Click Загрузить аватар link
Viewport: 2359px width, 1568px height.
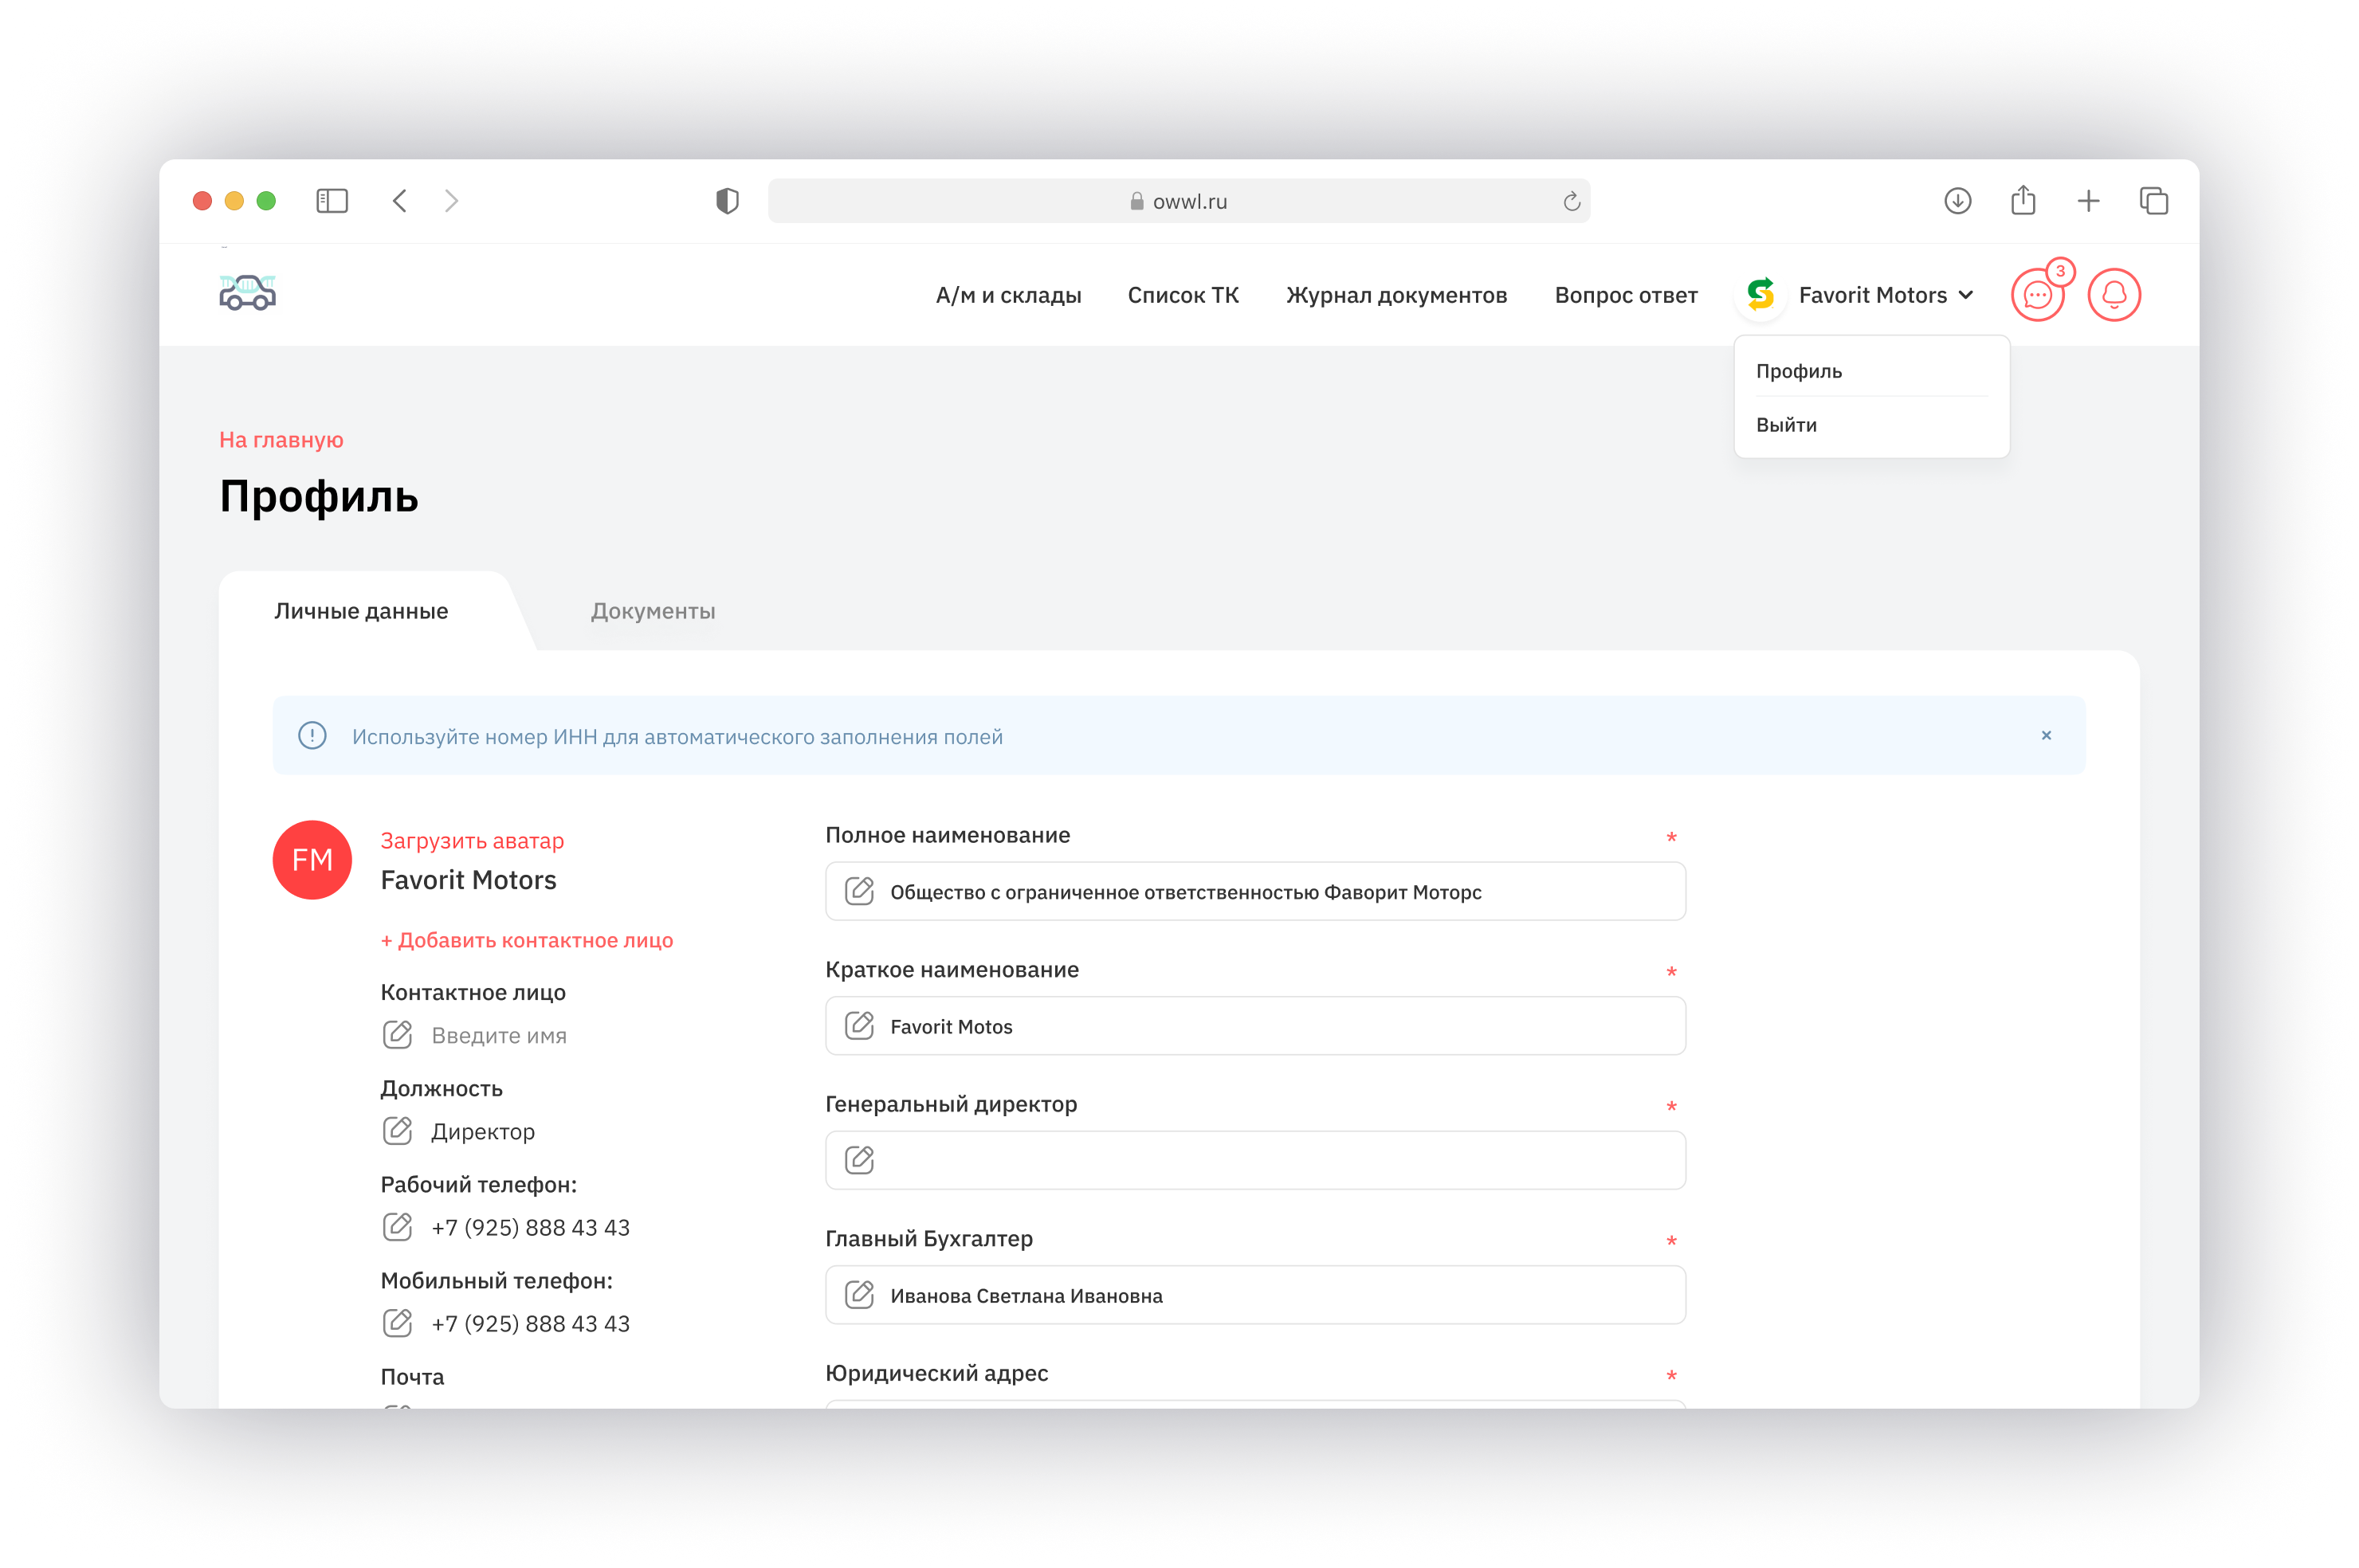tap(472, 841)
